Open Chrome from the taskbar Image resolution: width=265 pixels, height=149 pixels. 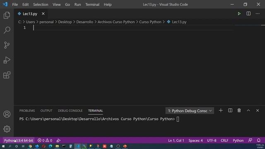tap(30, 146)
